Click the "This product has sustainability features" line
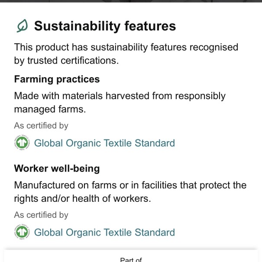262x262 pixels. 126,47
